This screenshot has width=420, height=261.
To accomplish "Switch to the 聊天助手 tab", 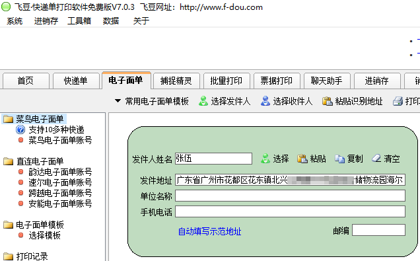I will point(327,81).
